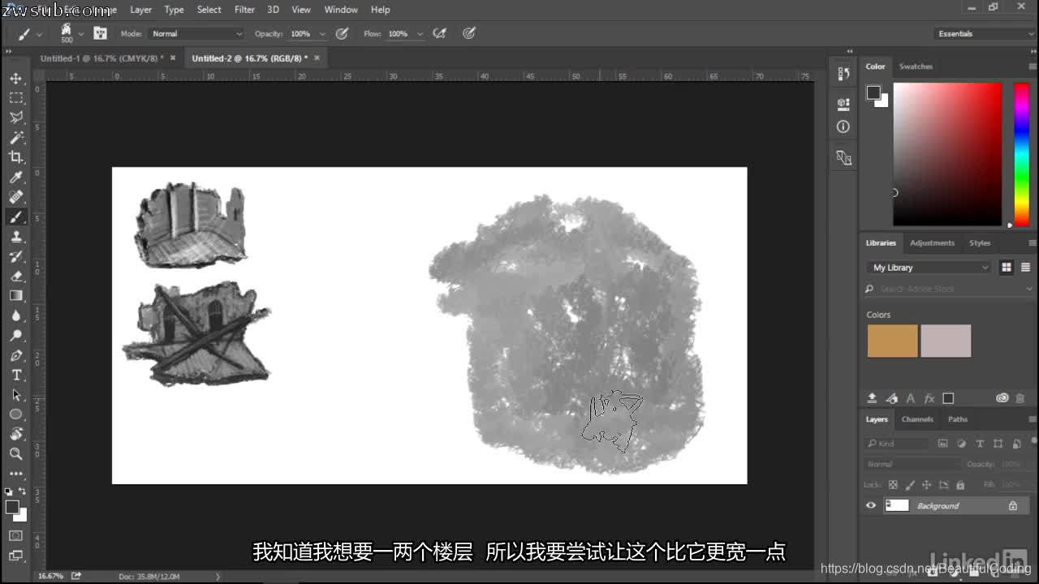
Task: Select the Zoom tool
Action: 16,453
